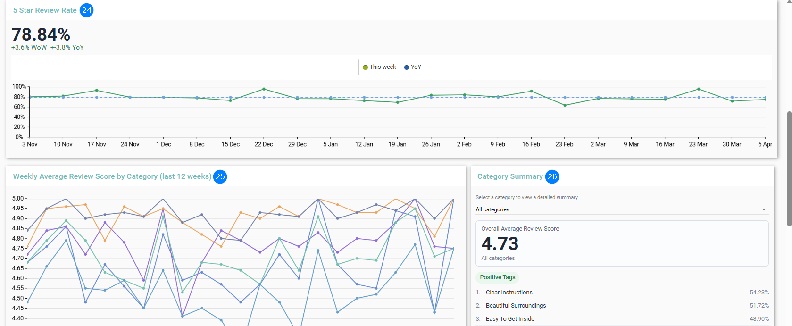Click the vertical page scrollbar thumb
The width and height of the screenshot is (792, 326).
coord(789,169)
